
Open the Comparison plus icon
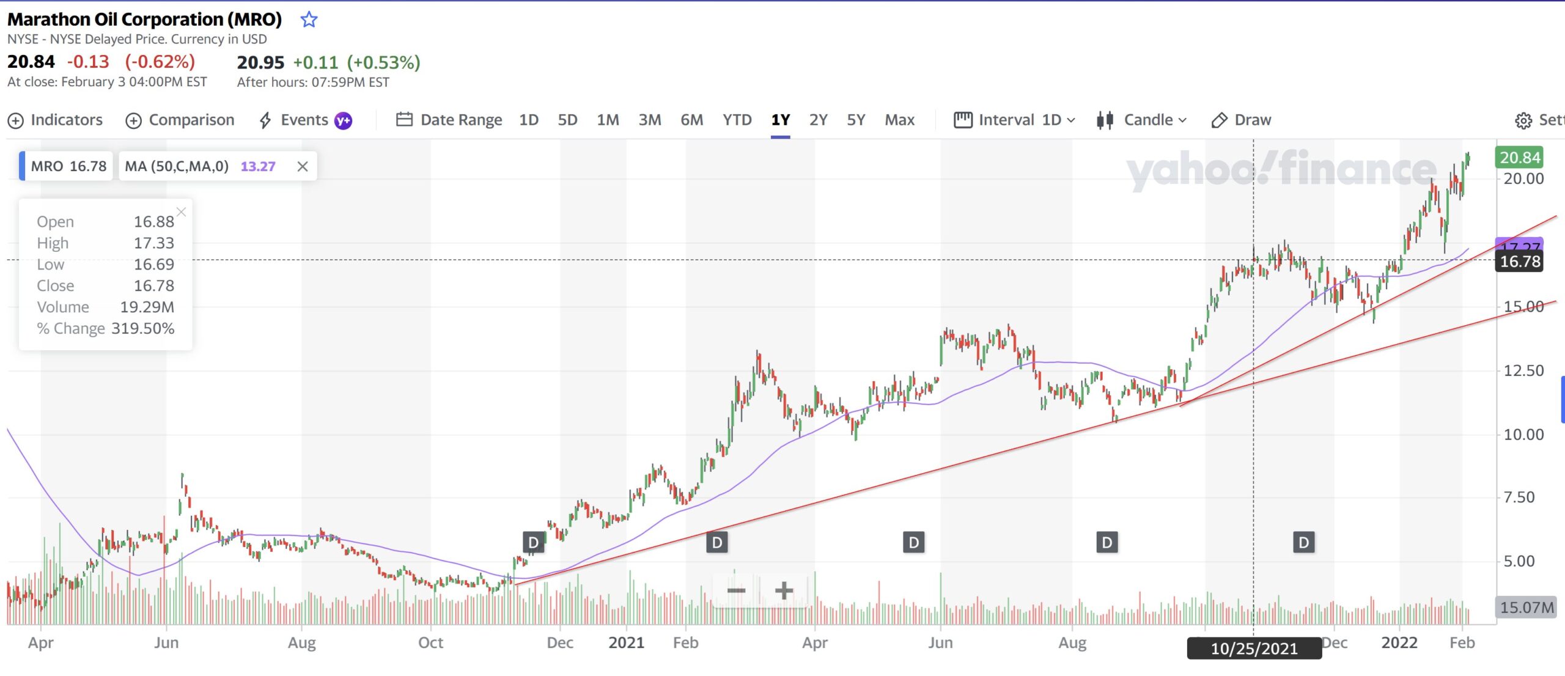133,121
